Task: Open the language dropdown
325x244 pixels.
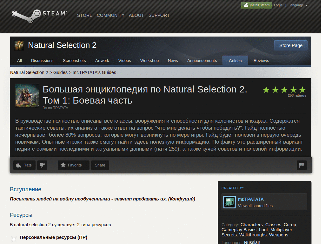Action: (x=299, y=5)
